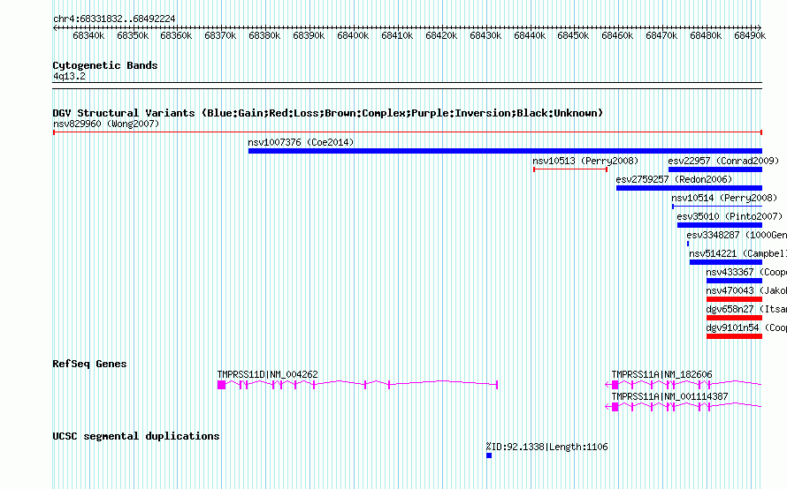The height and width of the screenshot is (489, 787).
Task: Select the blue nsv433367 gain bar
Action: point(734,281)
